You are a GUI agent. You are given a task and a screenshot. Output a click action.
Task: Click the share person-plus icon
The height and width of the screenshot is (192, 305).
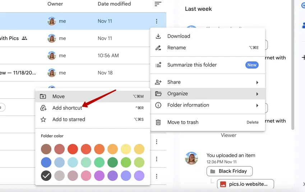(x=158, y=82)
